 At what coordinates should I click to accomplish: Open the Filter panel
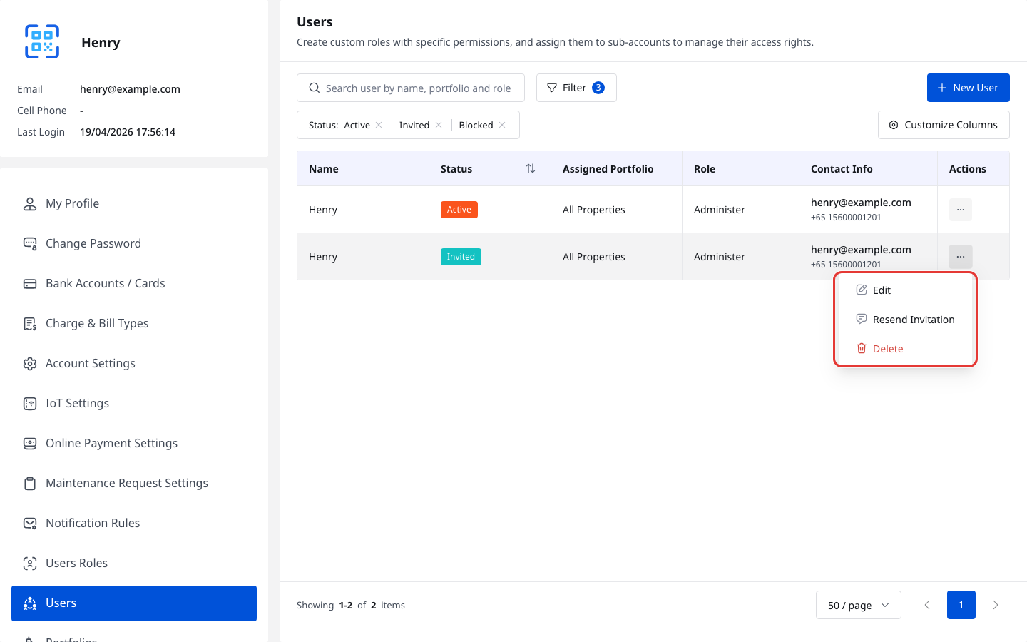click(x=576, y=88)
